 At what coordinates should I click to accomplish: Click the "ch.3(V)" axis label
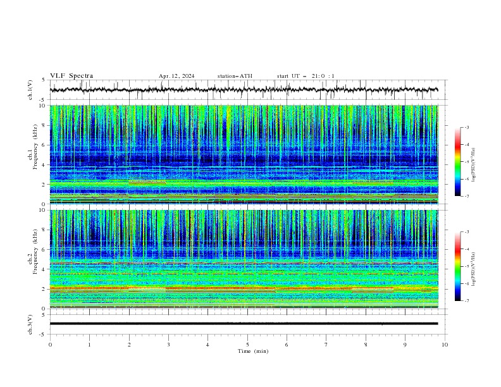[x=30, y=324]
